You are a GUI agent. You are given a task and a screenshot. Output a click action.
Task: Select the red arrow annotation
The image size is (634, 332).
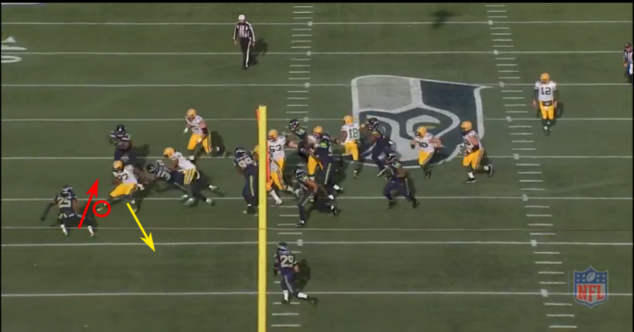[88, 203]
